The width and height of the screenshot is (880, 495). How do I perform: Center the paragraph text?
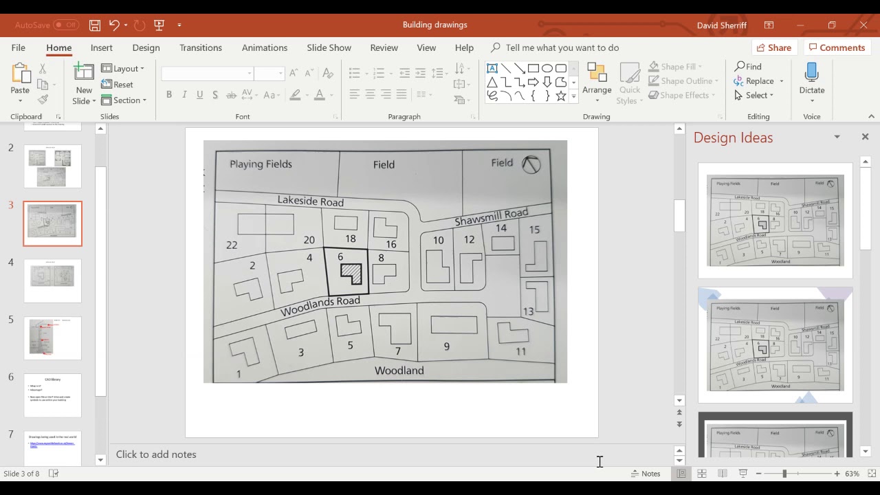370,95
